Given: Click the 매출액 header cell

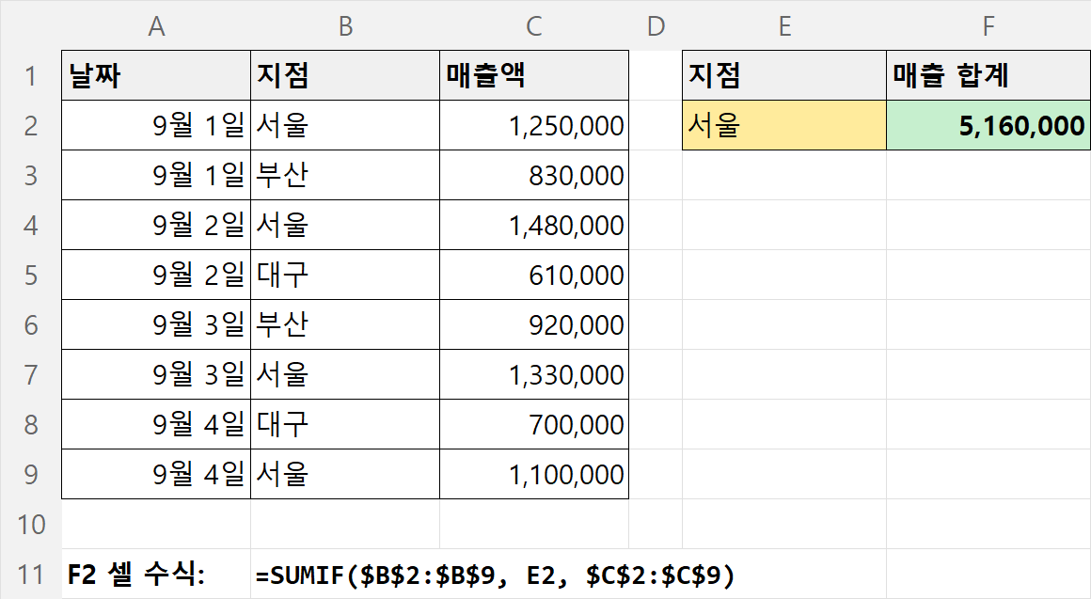Looking at the screenshot, I should 533,75.
